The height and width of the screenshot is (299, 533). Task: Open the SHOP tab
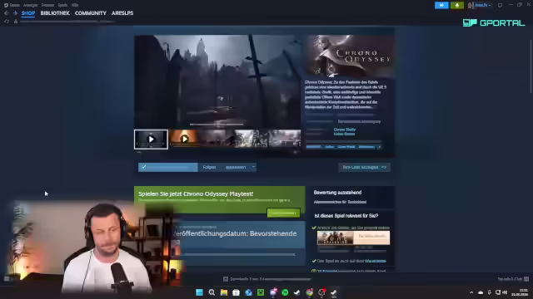pos(28,13)
